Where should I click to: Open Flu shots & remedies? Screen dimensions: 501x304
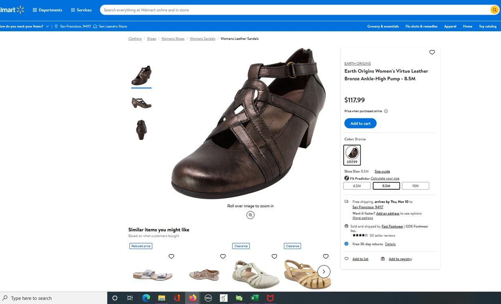(x=421, y=26)
